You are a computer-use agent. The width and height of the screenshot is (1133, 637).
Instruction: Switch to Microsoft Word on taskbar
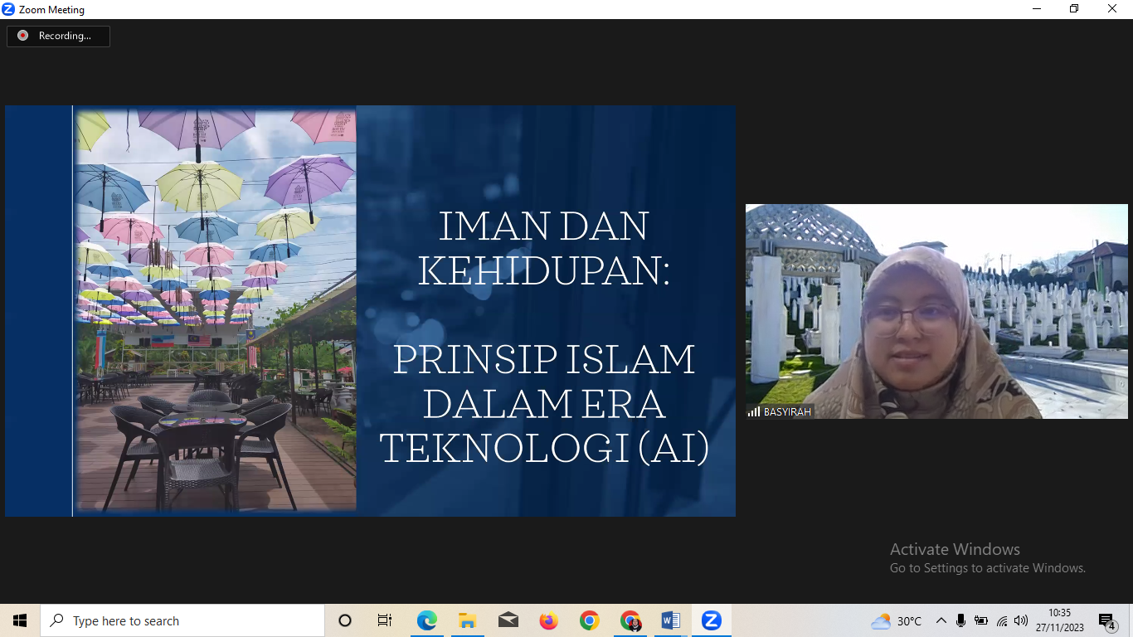click(x=671, y=620)
